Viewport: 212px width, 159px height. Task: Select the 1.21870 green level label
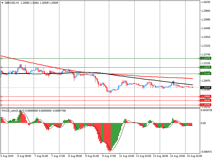206,67
